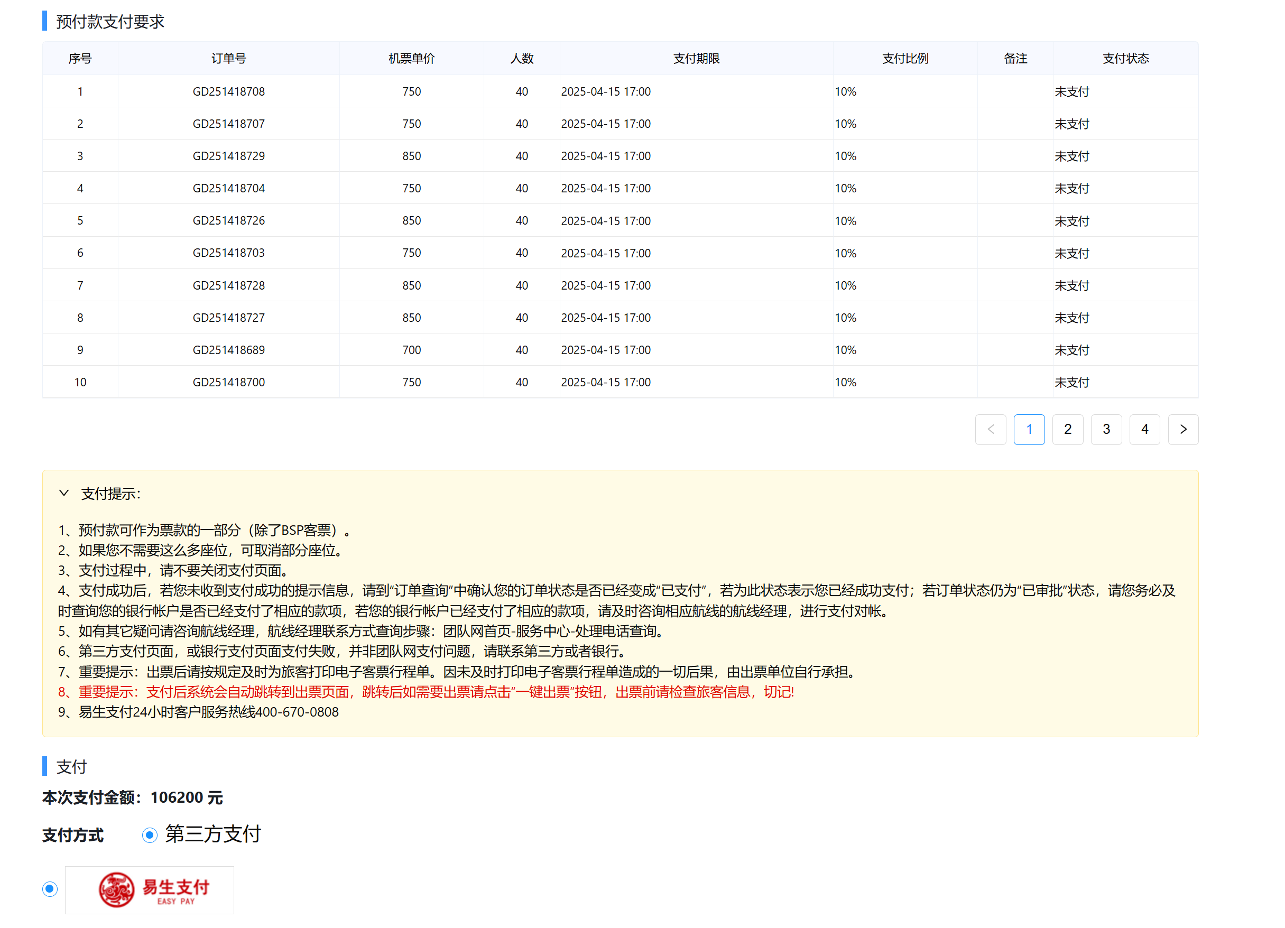The height and width of the screenshot is (928, 1285).
Task: Click the Easy Pay logo image
Action: pyautogui.click(x=149, y=889)
